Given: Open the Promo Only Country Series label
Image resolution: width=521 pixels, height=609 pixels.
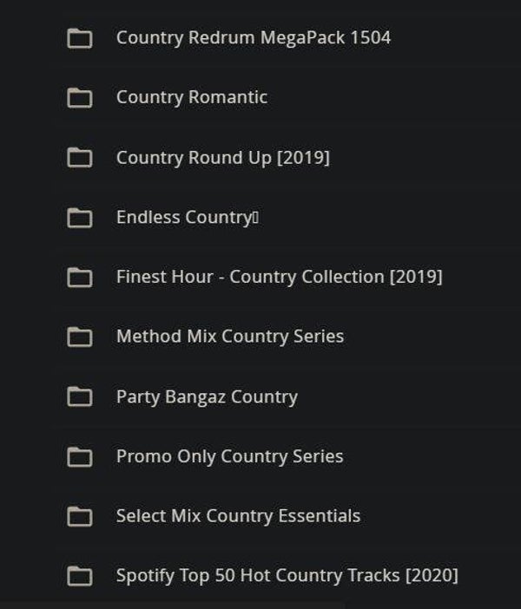Looking at the screenshot, I should 230,456.
